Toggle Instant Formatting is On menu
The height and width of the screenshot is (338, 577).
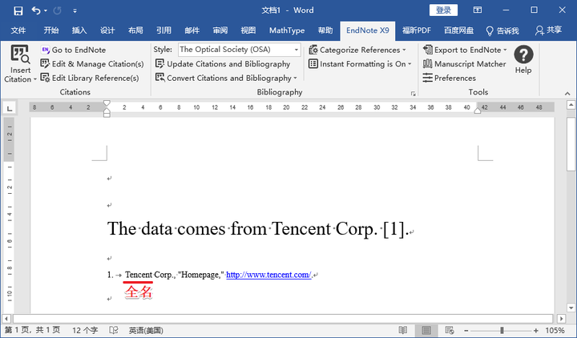[x=360, y=64]
